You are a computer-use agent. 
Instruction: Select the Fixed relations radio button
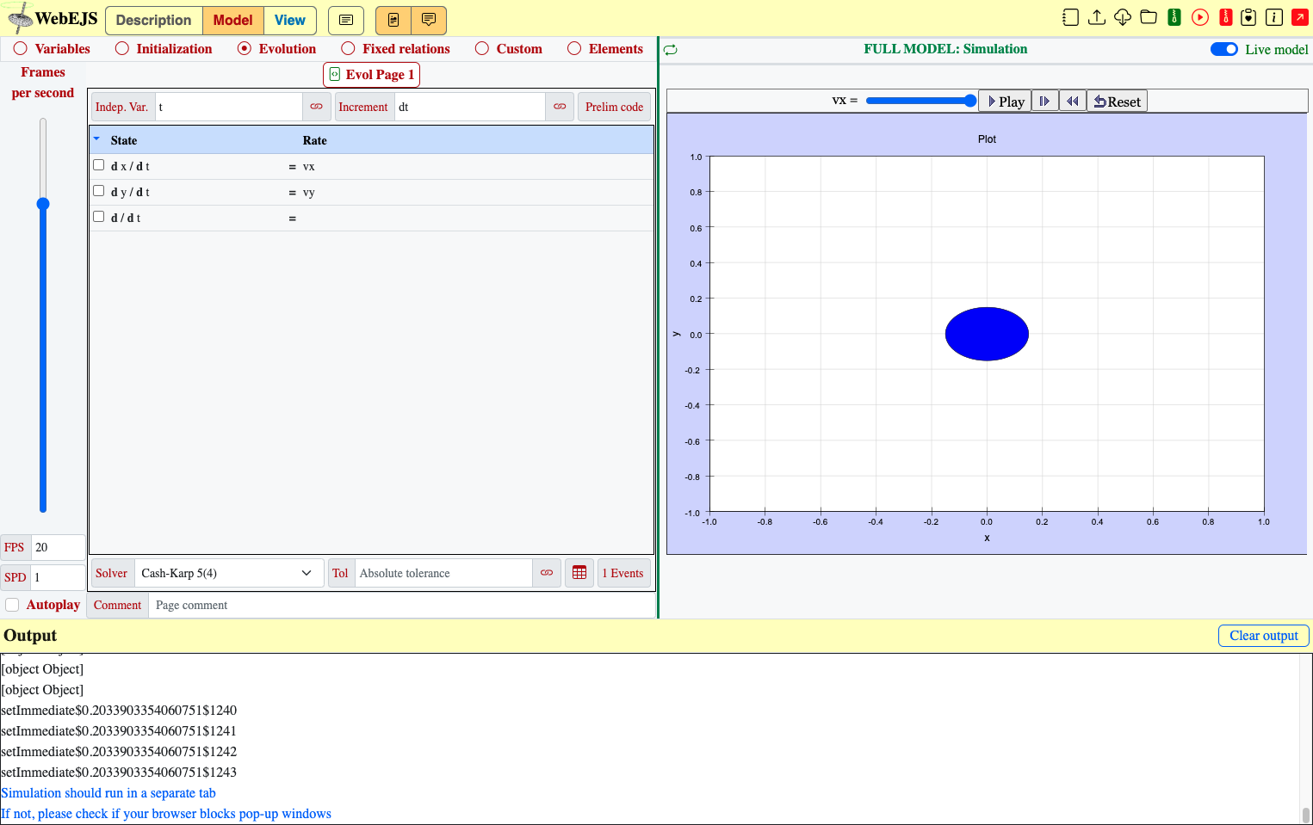point(348,49)
